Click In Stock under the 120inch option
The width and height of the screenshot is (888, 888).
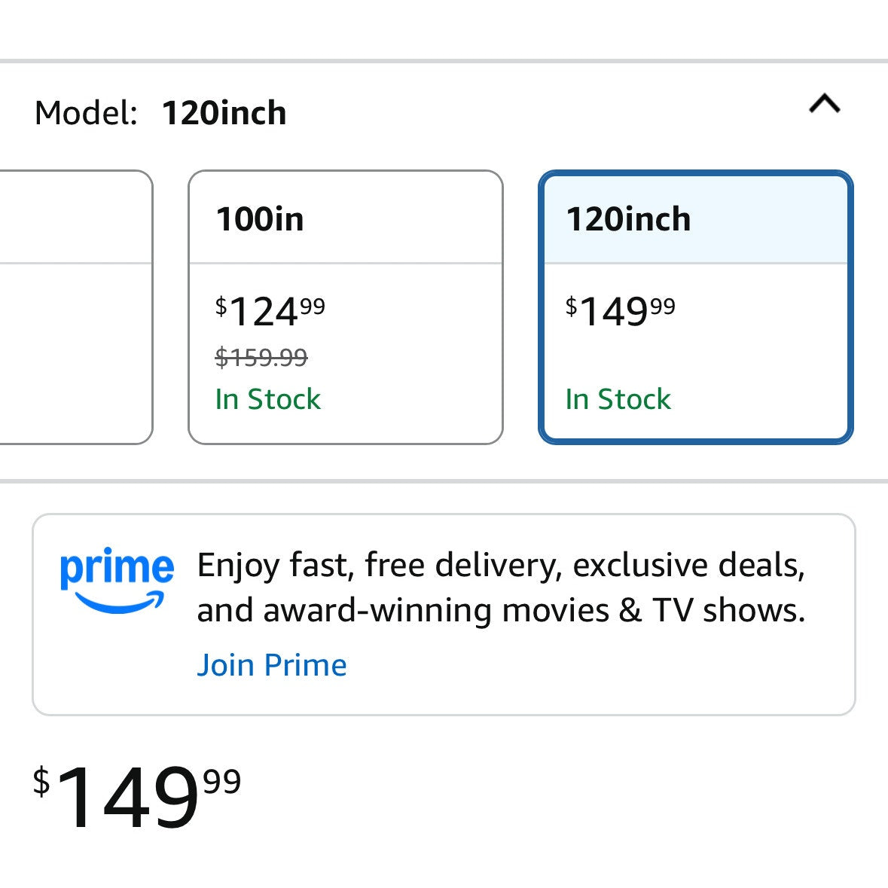tap(618, 399)
